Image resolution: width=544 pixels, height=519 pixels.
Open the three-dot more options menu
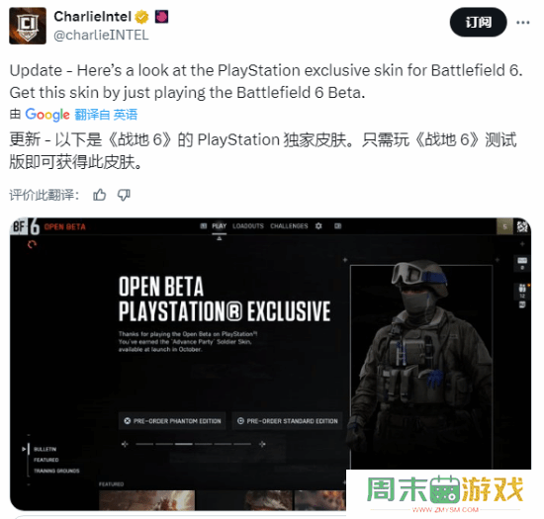coord(523,23)
